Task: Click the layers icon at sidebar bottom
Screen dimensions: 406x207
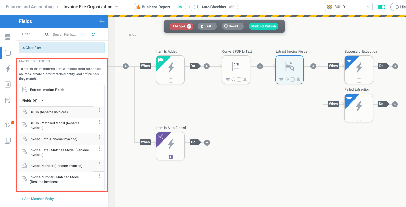Action: pyautogui.click(x=8, y=140)
